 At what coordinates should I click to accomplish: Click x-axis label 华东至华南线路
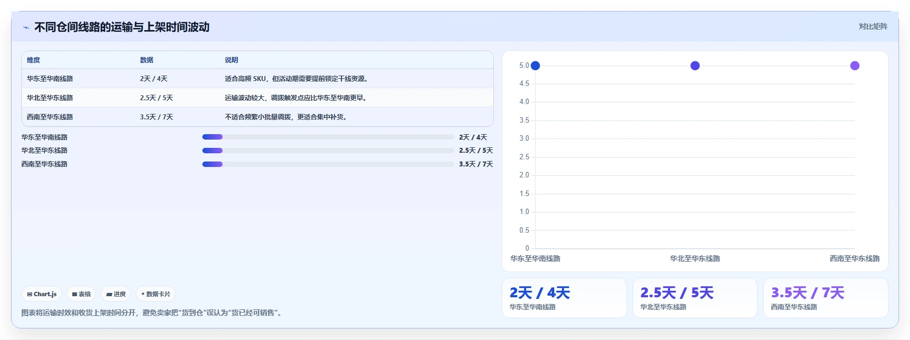coord(536,258)
